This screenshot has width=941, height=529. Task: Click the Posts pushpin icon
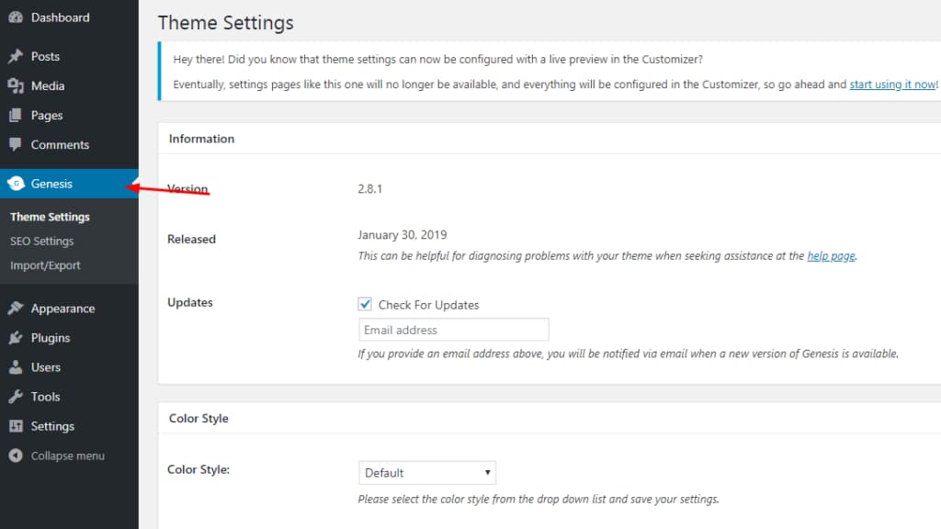16,56
